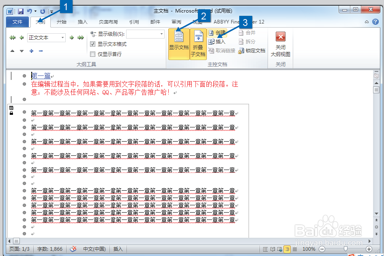Switch to the 引用 ribbon tab
The image size is (384, 256).
[x=134, y=22]
